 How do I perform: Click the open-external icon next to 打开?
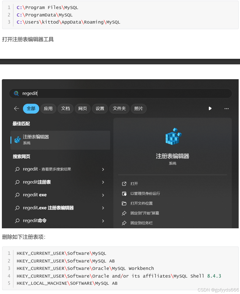coord(124,184)
